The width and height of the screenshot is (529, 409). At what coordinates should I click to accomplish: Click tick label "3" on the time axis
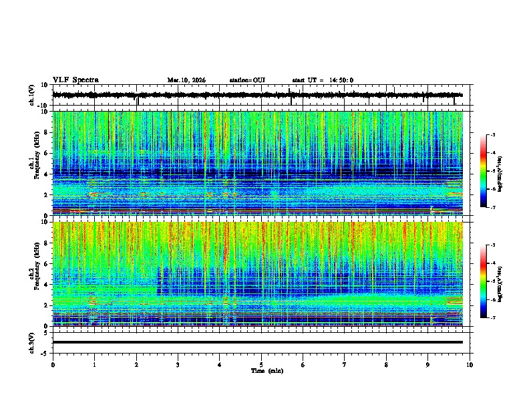(178, 365)
